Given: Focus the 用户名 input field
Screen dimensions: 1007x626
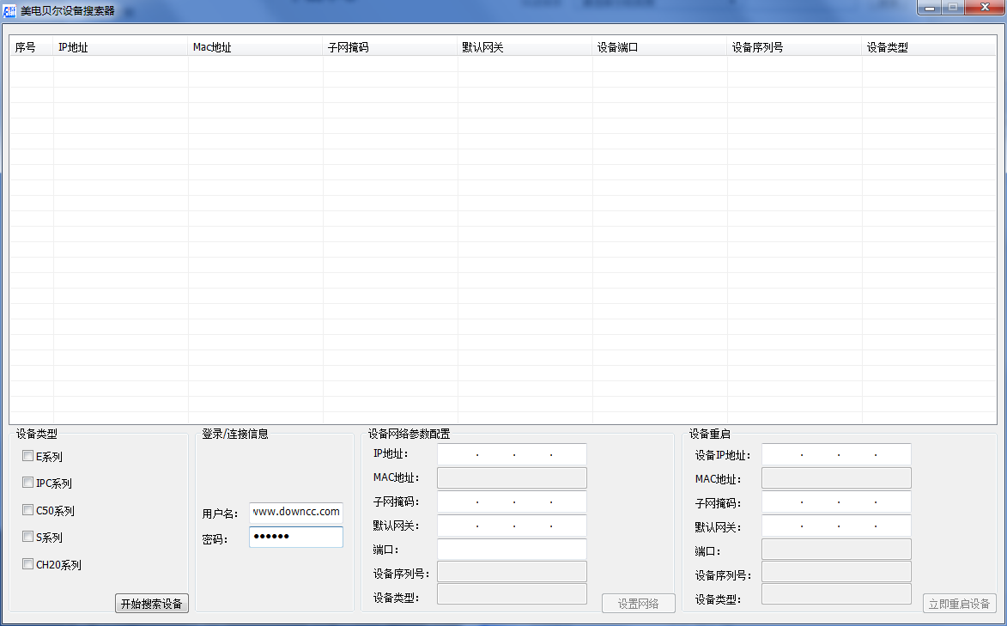Looking at the screenshot, I should (x=296, y=513).
